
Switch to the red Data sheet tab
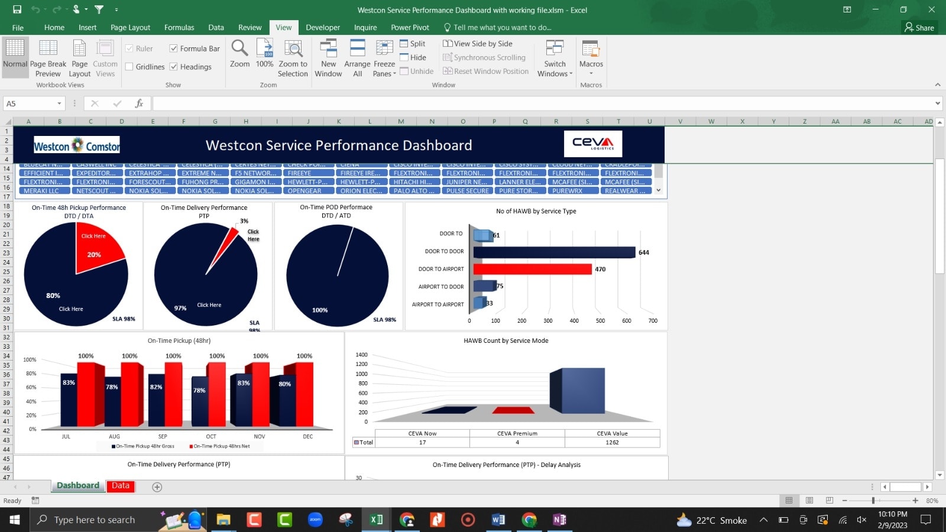(x=121, y=486)
